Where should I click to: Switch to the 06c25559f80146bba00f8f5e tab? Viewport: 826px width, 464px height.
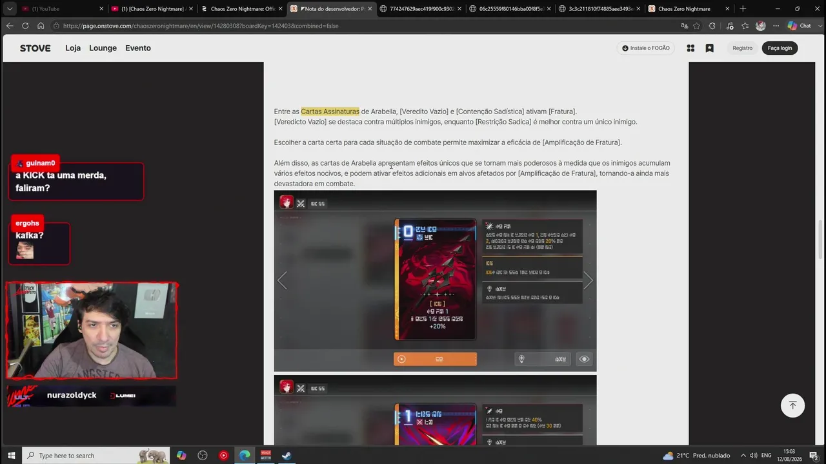(x=509, y=9)
